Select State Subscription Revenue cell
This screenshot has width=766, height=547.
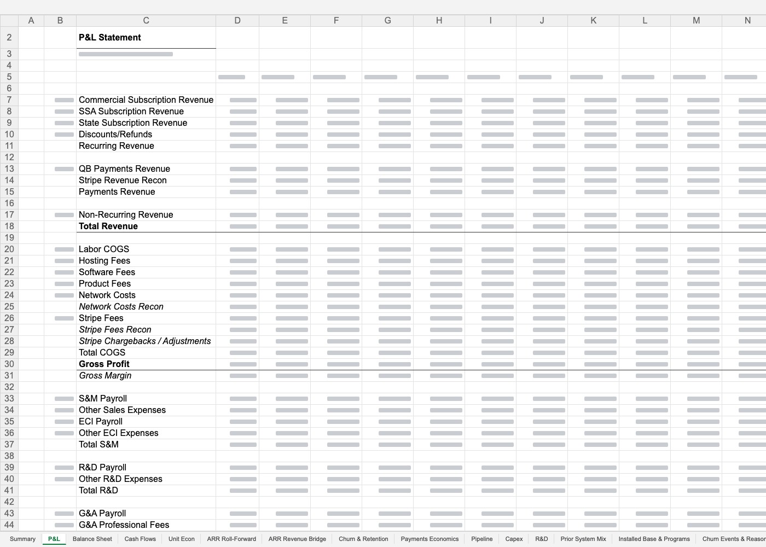[146, 123]
